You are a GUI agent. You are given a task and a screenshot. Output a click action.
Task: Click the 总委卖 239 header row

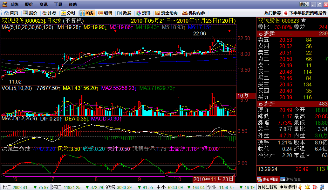click(292, 33)
